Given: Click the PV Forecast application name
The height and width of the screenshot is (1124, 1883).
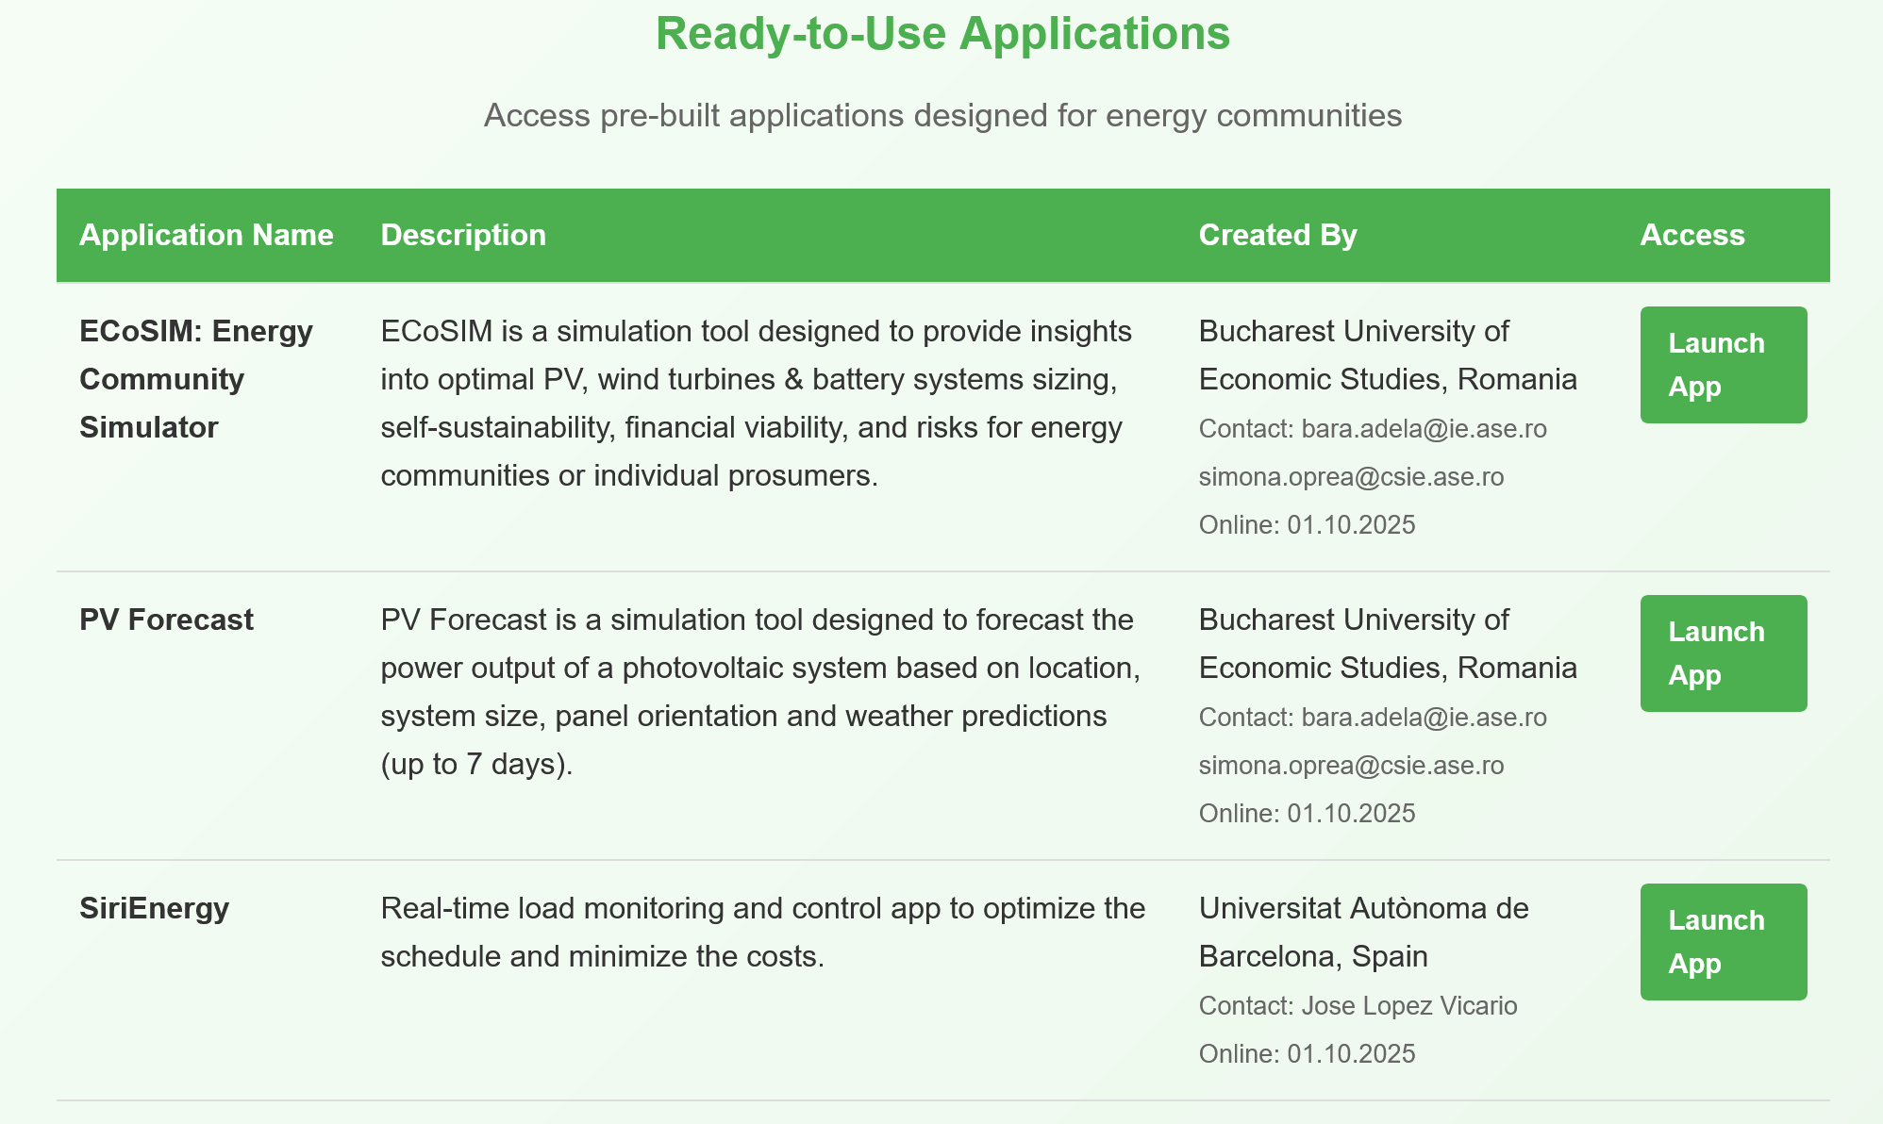Looking at the screenshot, I should point(166,620).
